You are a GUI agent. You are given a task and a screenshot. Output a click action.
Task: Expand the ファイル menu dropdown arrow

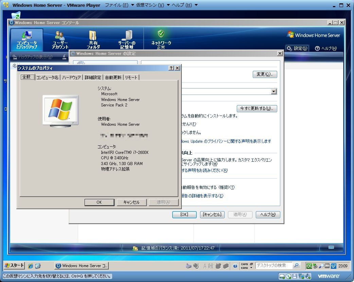tap(132, 5)
